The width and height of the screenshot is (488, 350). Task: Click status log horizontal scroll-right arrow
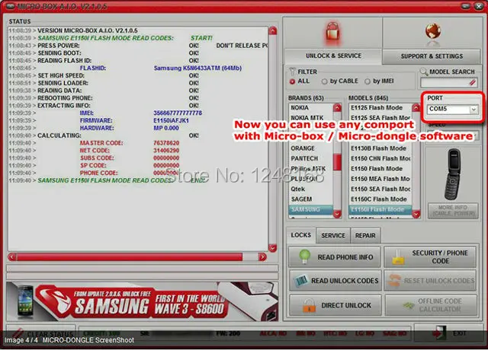coord(262,257)
